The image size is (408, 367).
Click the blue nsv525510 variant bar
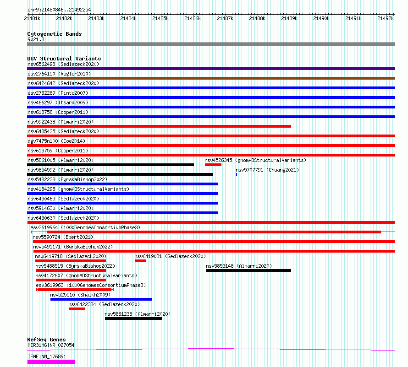(101, 299)
